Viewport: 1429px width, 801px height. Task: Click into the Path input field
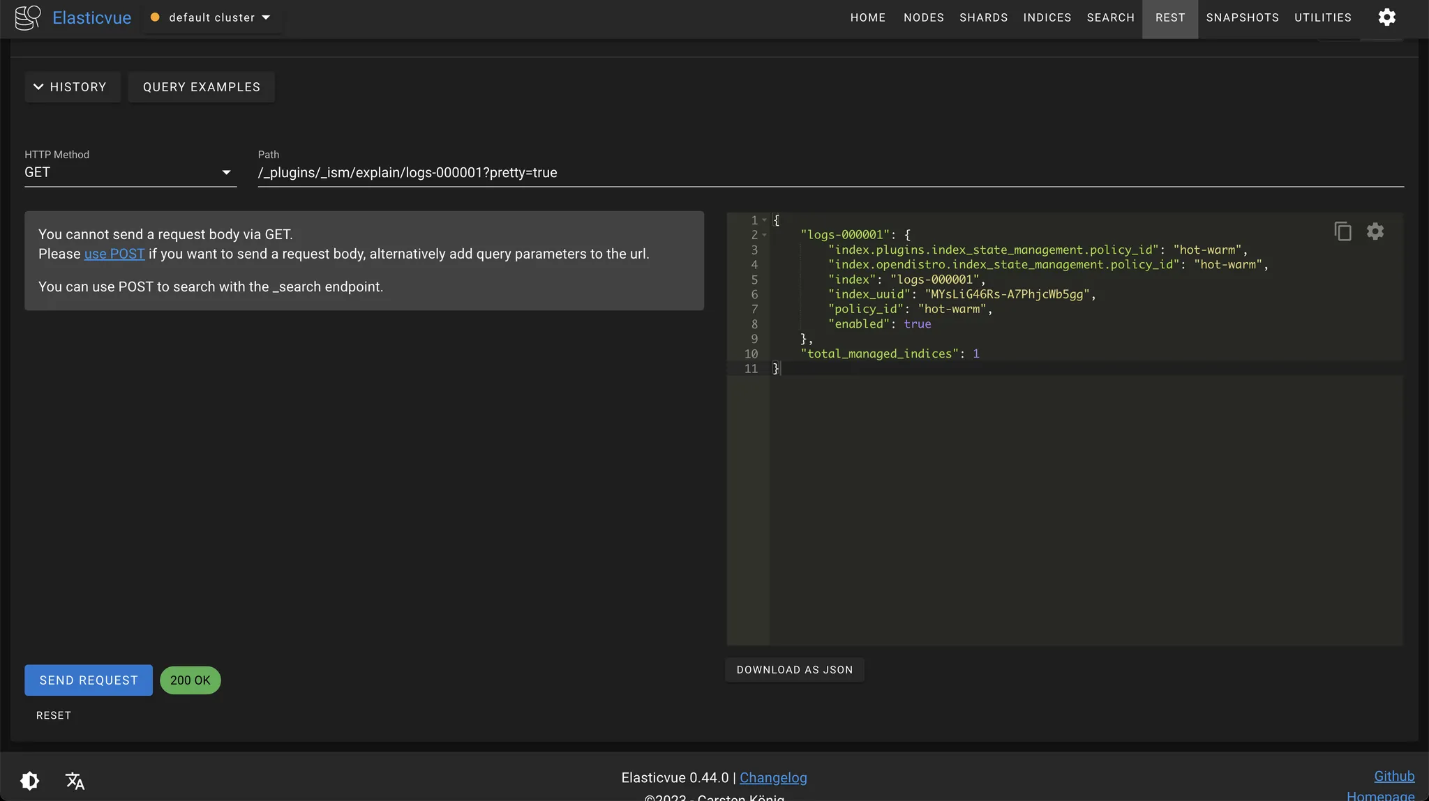[x=830, y=173]
